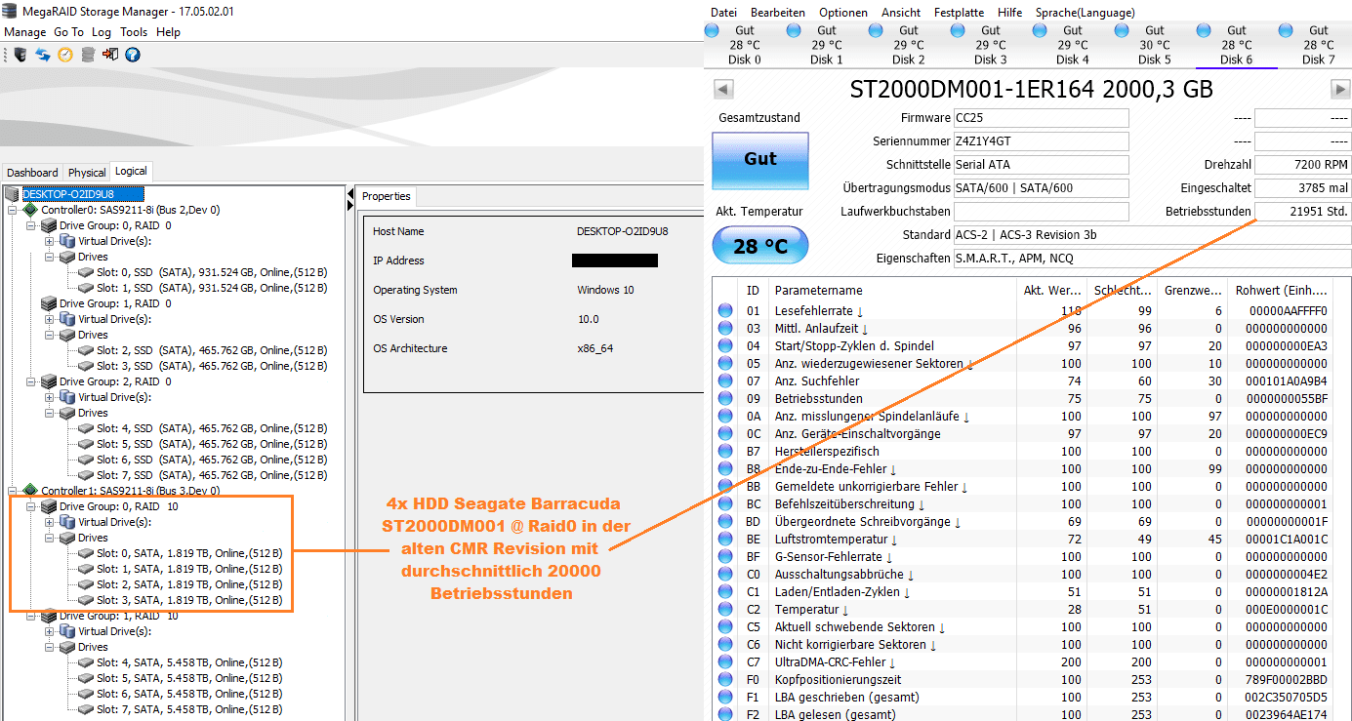Click the blue question mark help icon

pos(132,55)
